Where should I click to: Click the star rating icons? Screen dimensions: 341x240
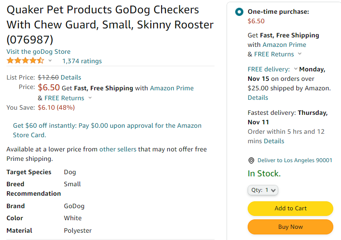25,61
